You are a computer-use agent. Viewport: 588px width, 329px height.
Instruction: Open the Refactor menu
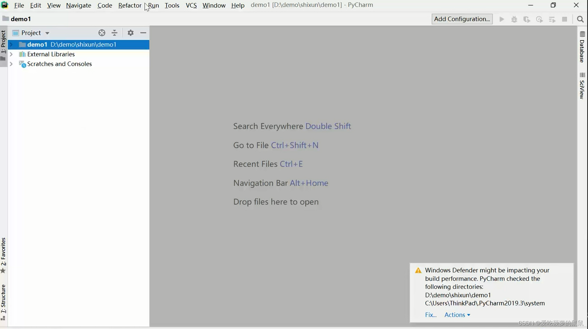tap(130, 5)
